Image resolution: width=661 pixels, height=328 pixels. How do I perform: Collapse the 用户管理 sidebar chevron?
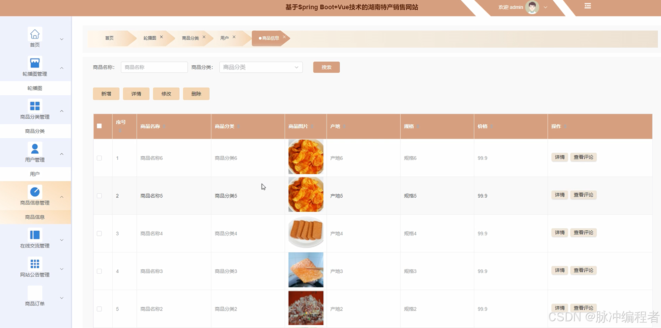(x=62, y=154)
